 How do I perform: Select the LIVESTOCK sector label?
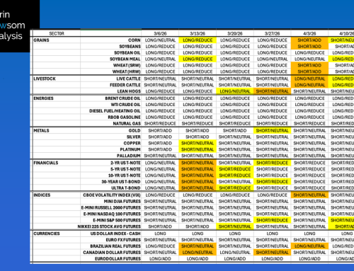(45, 79)
